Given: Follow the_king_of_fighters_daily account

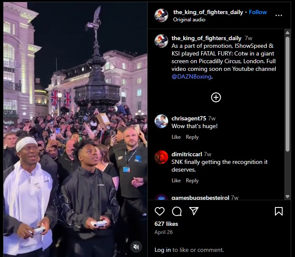Looking at the screenshot, I should click(x=258, y=12).
